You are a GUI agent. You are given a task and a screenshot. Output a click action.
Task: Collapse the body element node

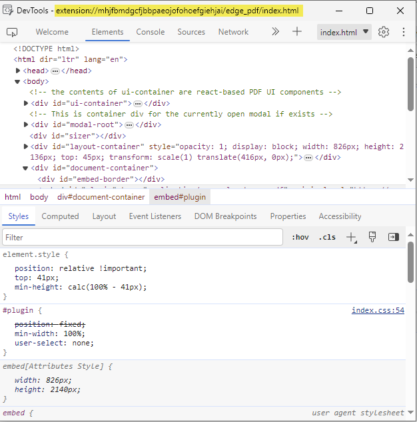pos(17,82)
